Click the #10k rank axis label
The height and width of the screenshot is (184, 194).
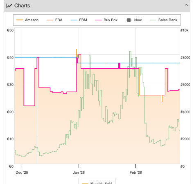point(184,30)
